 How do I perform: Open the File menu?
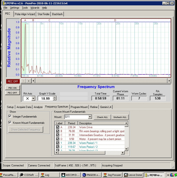[x=5, y=8]
